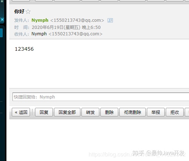Click the date 2020年6月19日(星期五) 晚上6:50
Image resolution: width=189 pixels, height=161 pixels.
(66, 27)
